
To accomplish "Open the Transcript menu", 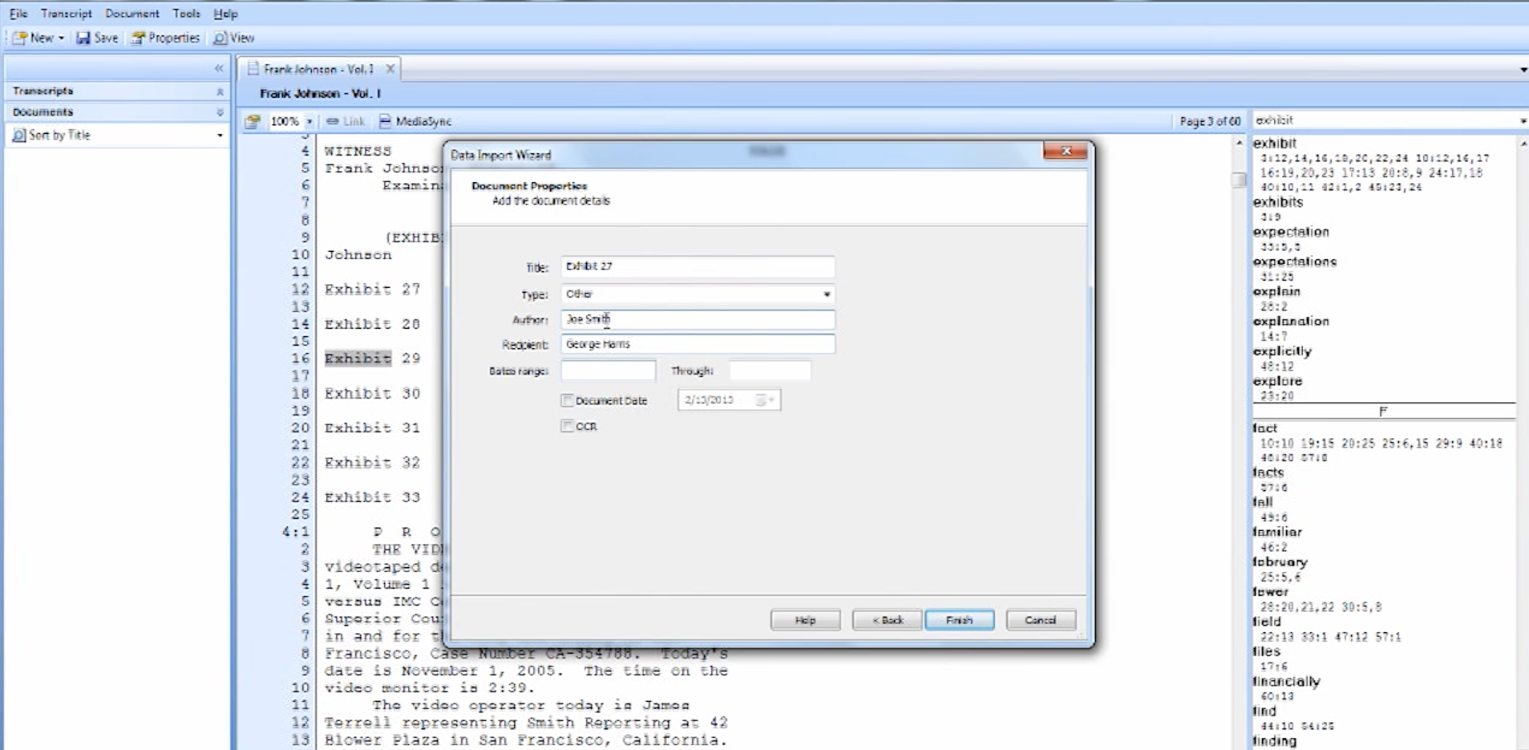I will (x=66, y=14).
